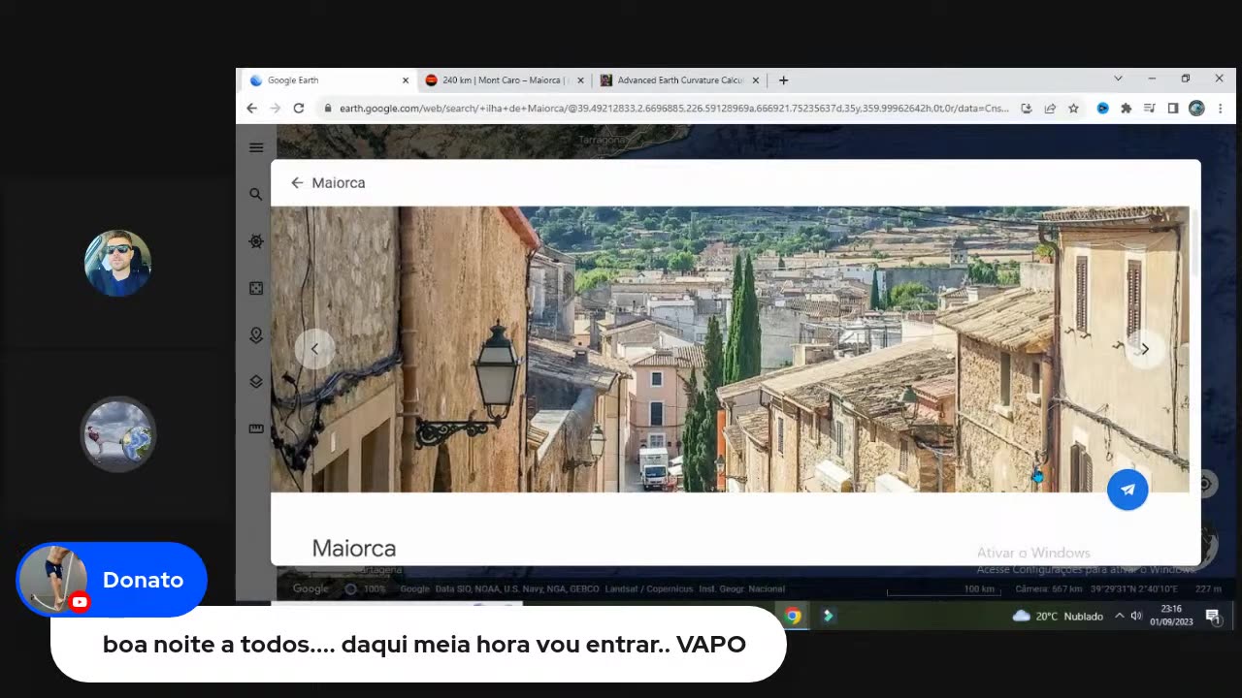Close the 240 km Mont Caro tab
The height and width of the screenshot is (698, 1242).
pos(580,80)
